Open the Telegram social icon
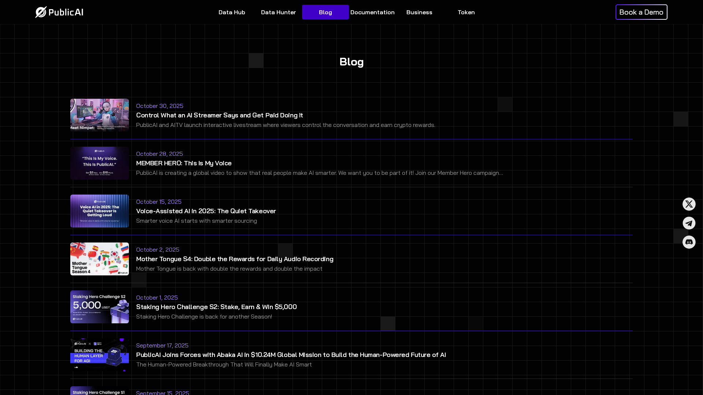Viewport: 703px width, 395px height. [689, 223]
